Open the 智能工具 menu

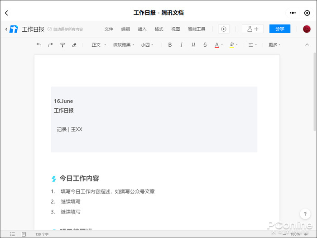(197, 29)
